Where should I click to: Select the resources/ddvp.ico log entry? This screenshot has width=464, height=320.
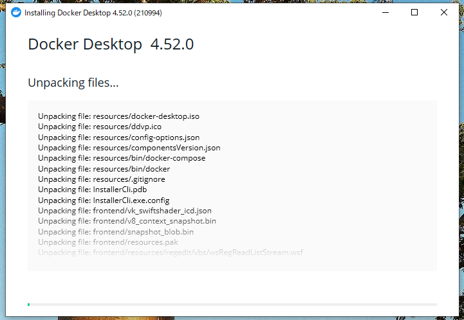coord(100,127)
